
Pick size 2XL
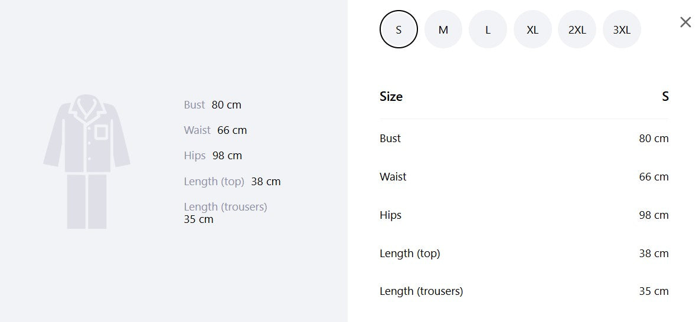coord(577,29)
